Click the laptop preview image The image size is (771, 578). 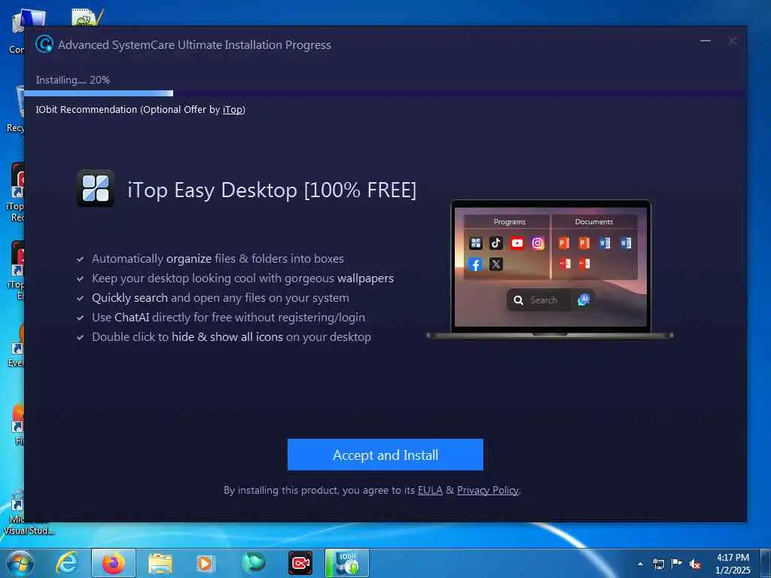(x=550, y=269)
